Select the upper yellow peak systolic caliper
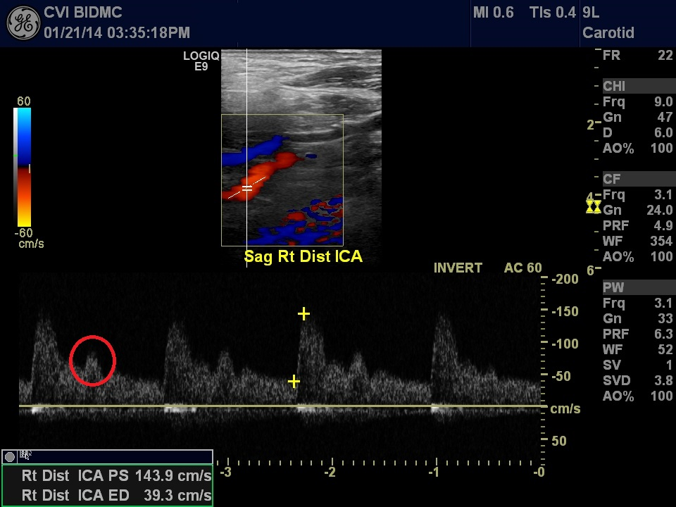Screen dimensions: 676x507 [x=303, y=313]
